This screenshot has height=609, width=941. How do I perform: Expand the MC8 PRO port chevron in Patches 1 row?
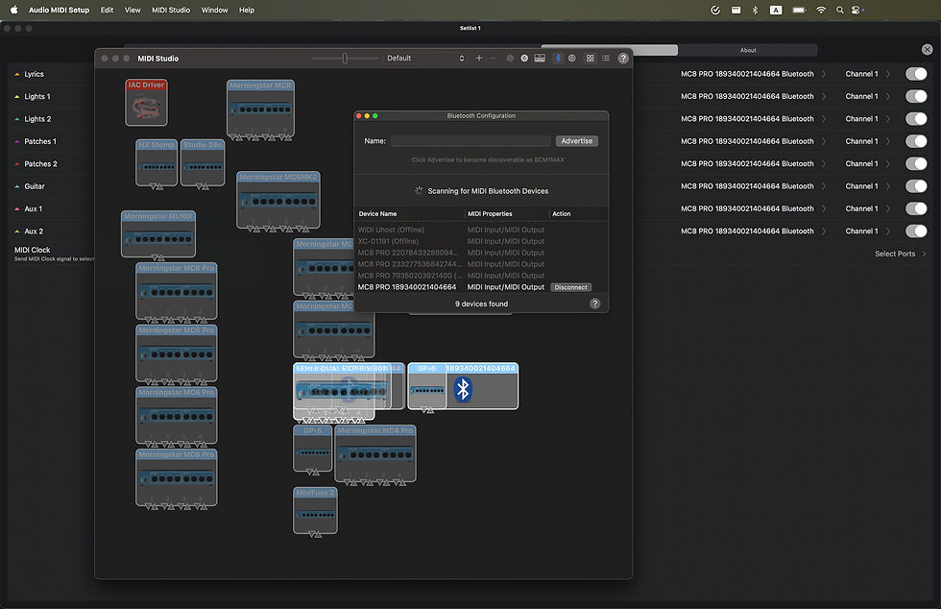(x=824, y=141)
